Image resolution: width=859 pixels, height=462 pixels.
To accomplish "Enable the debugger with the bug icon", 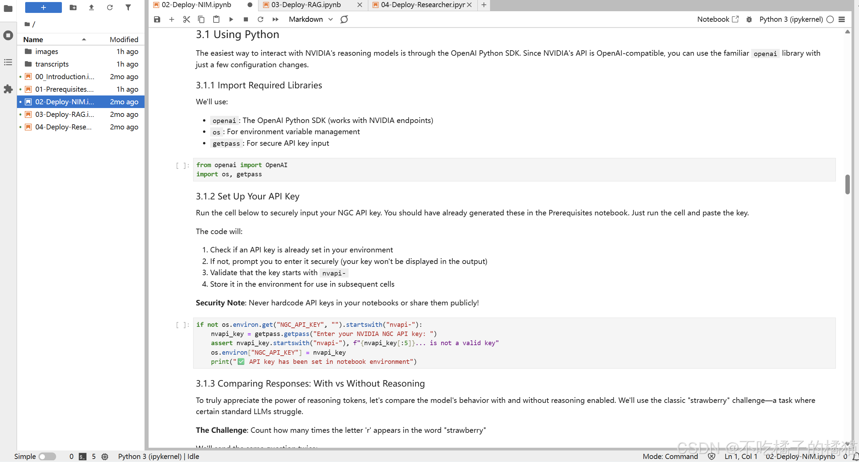I will (x=749, y=19).
